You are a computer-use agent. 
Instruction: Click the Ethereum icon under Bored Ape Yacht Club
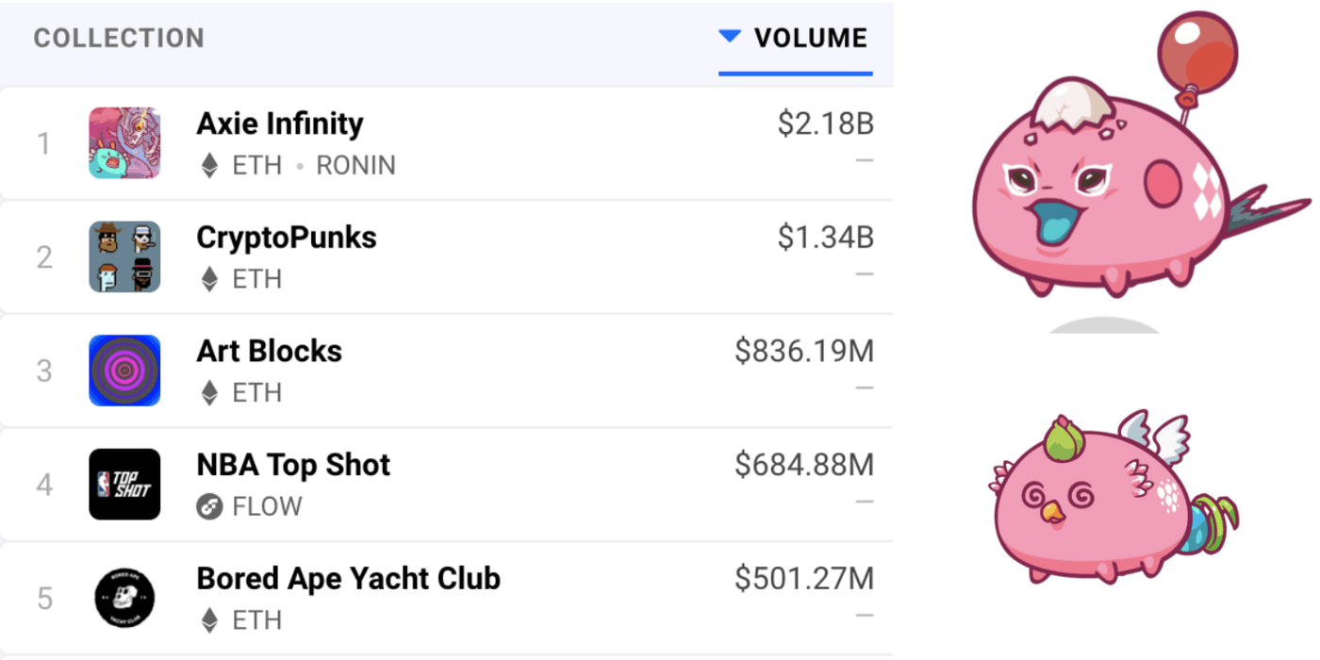[209, 620]
